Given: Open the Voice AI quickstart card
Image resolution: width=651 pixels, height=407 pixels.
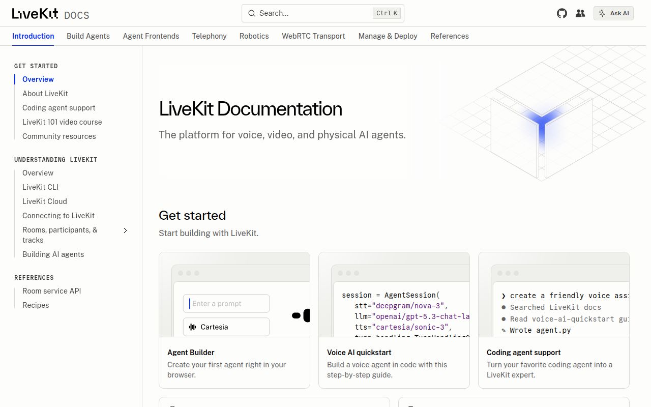Looking at the screenshot, I should pyautogui.click(x=394, y=321).
